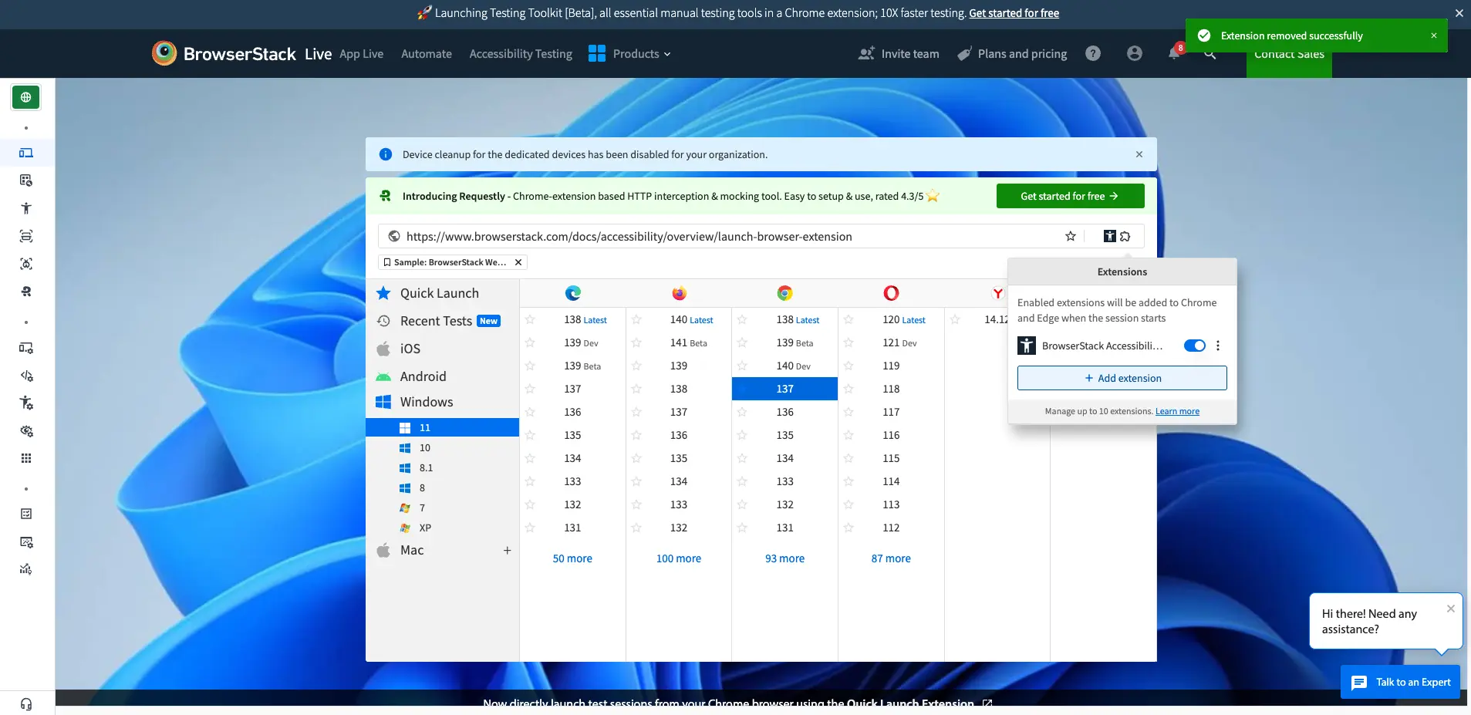Viewport: 1471px width, 715px height.
Task: Close the top announcement banner
Action: point(1459,13)
